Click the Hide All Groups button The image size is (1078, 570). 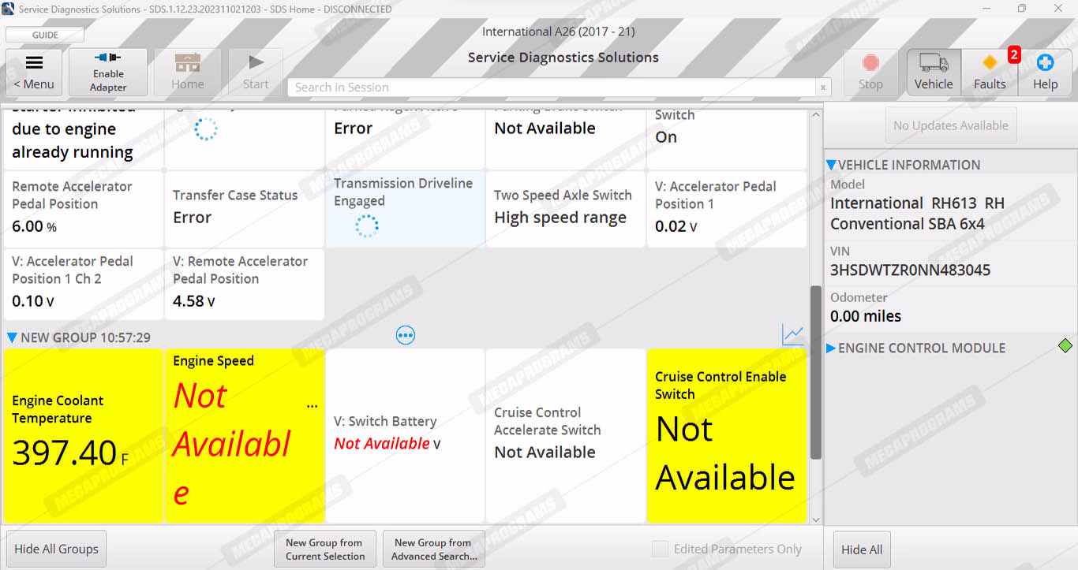(57, 549)
